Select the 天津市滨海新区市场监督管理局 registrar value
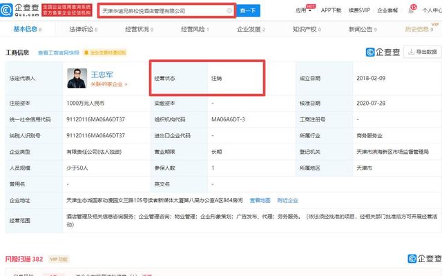 coord(392,152)
